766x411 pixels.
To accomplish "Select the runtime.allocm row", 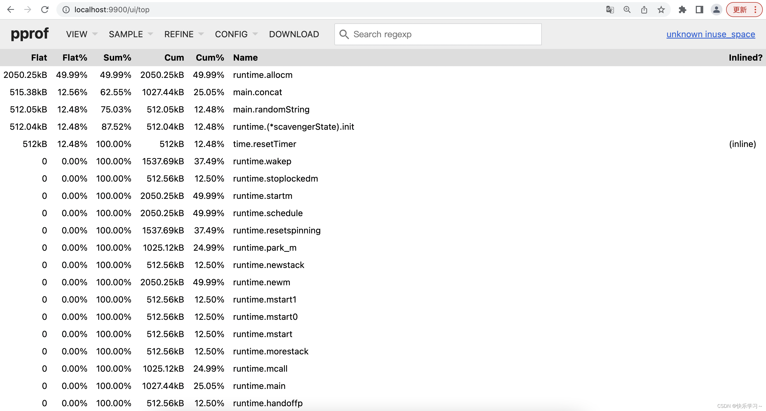I will click(383, 75).
